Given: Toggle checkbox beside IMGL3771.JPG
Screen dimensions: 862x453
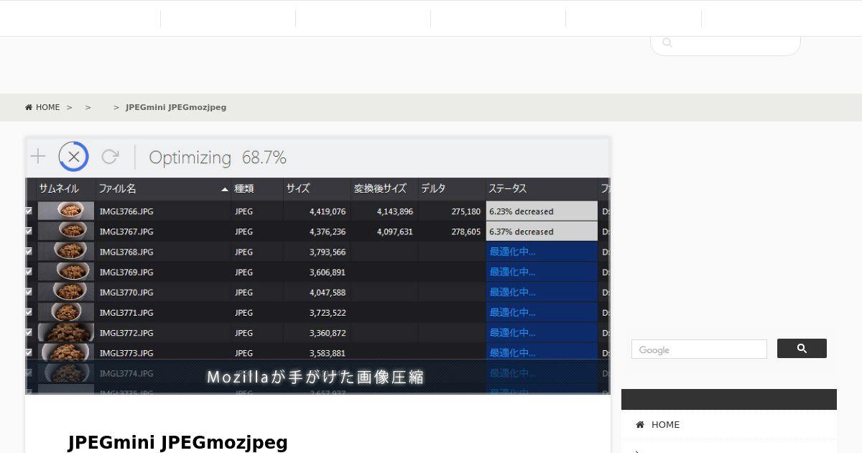Looking at the screenshot, I should click(x=29, y=312).
